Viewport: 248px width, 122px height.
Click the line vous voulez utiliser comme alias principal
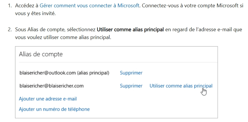(63, 37)
